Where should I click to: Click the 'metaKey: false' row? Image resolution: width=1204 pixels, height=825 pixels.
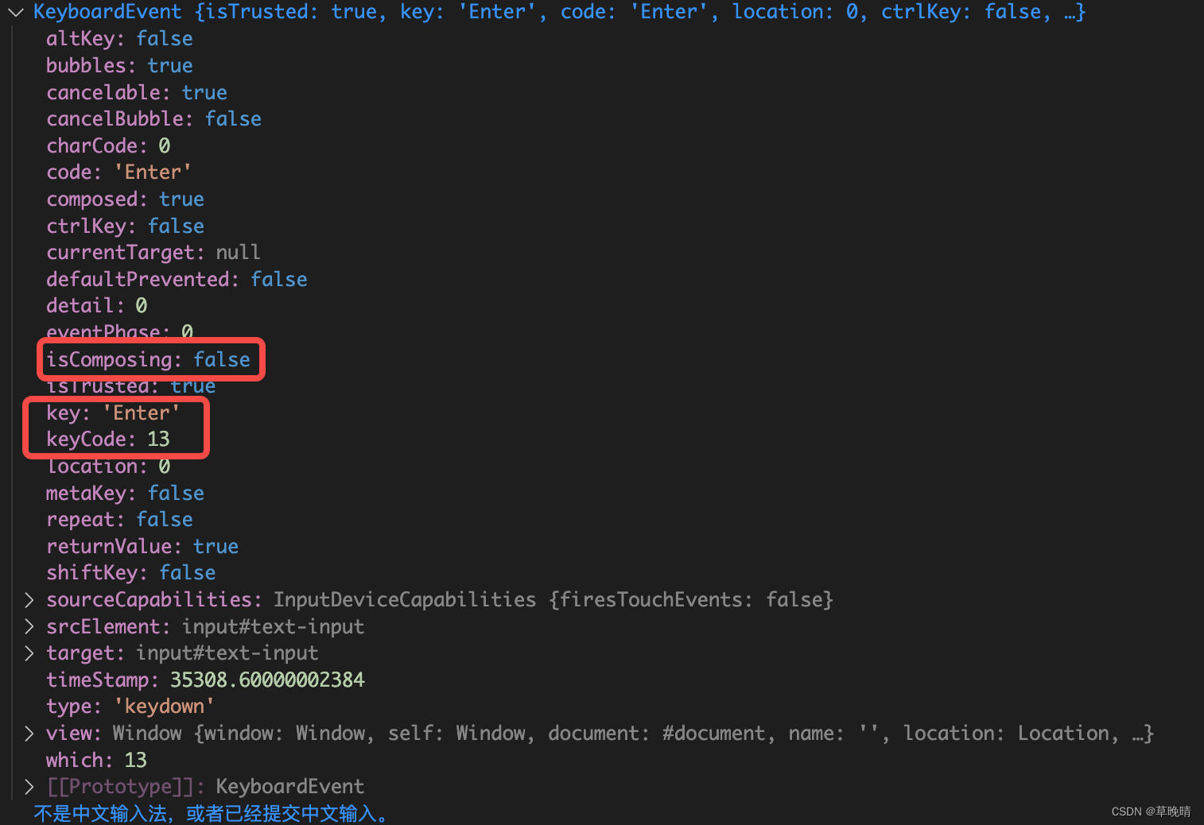(125, 494)
